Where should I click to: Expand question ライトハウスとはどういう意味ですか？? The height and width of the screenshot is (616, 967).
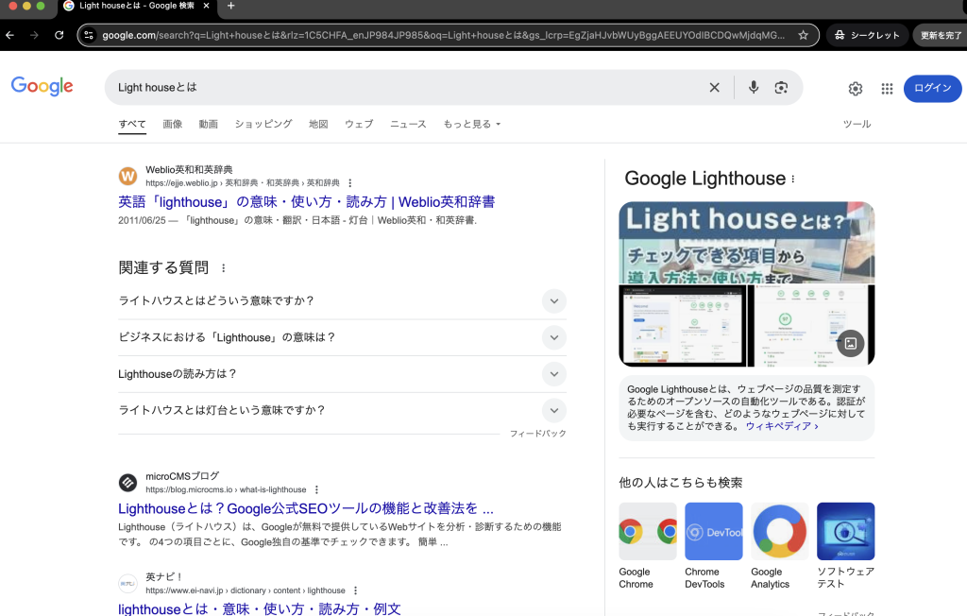tap(554, 301)
